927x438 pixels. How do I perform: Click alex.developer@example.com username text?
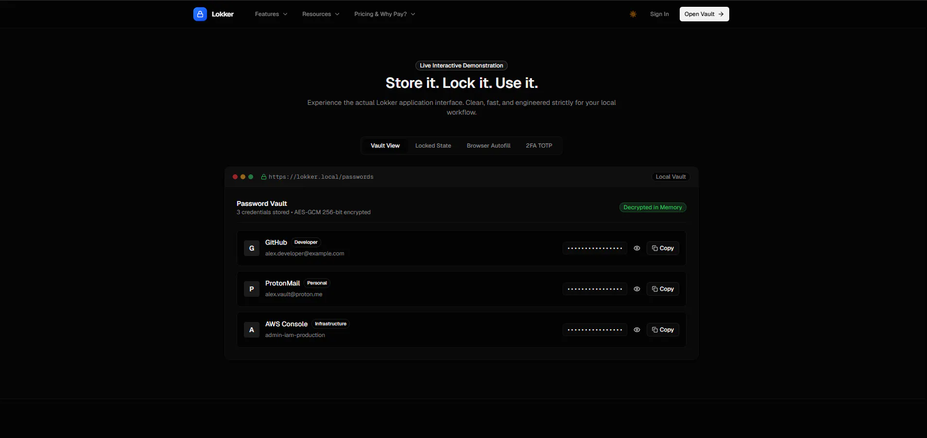point(305,253)
